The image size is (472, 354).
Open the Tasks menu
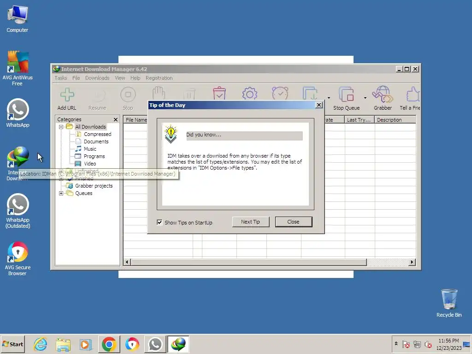(x=61, y=78)
